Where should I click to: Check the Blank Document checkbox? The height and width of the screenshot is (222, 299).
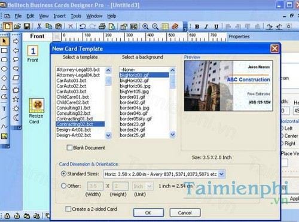pyautogui.click(x=69, y=148)
